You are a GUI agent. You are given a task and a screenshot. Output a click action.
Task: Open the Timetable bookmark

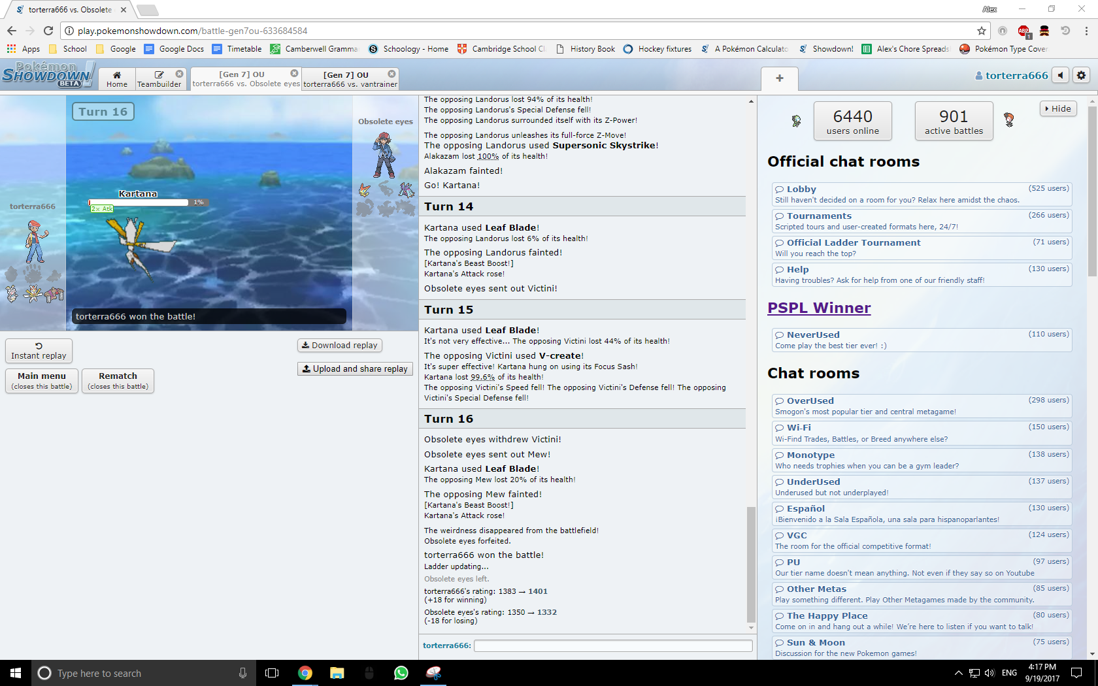237,49
